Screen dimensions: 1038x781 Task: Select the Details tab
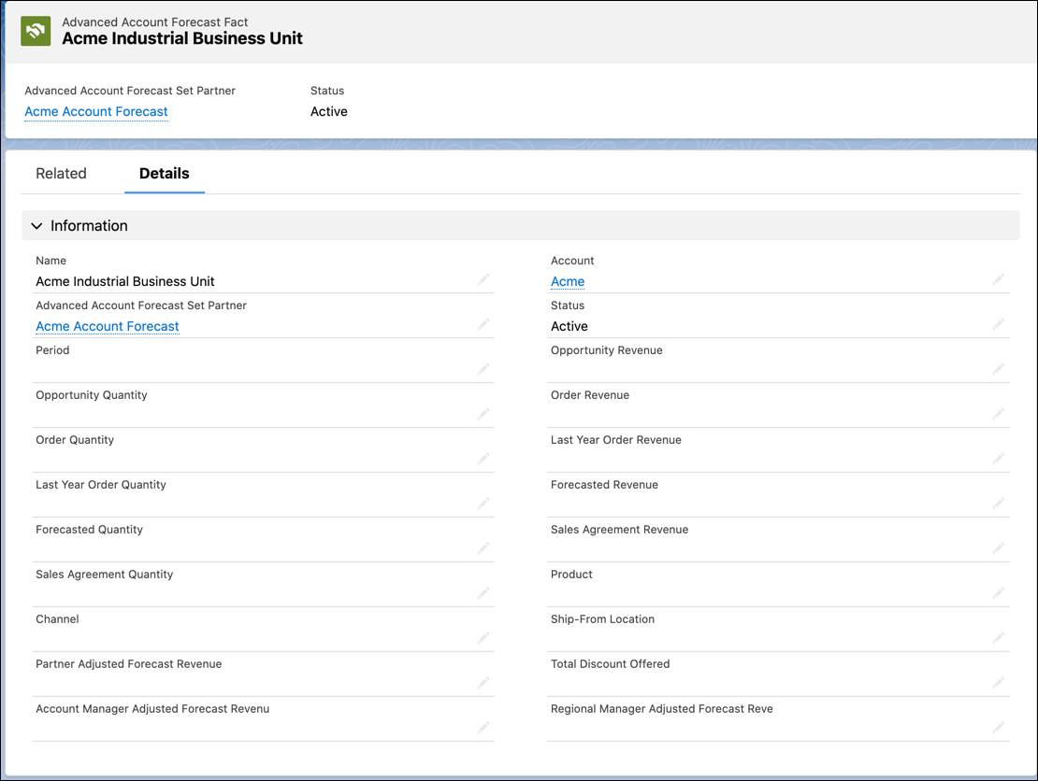click(164, 174)
